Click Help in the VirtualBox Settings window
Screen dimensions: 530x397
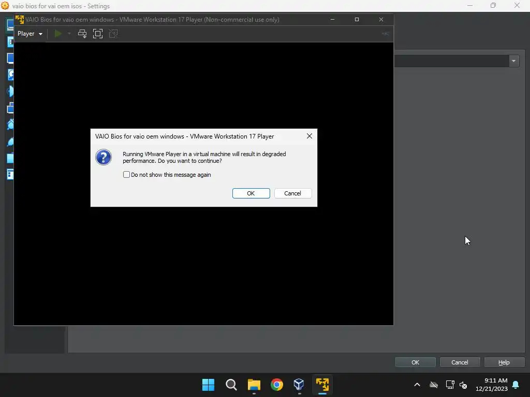click(504, 362)
